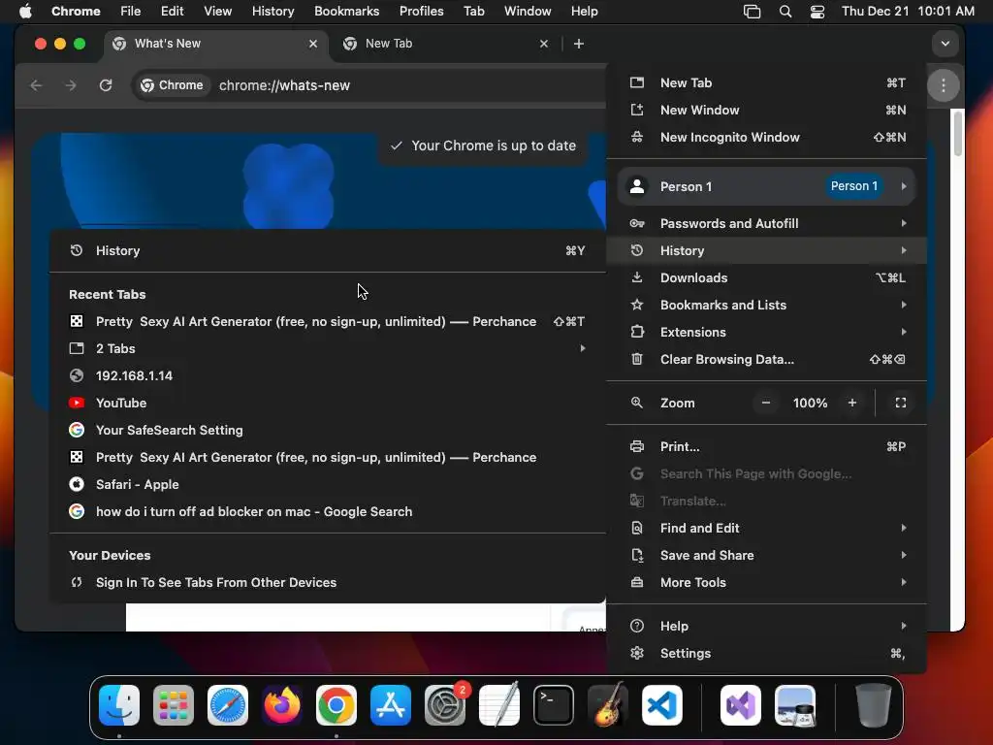Viewport: 993px width, 745px height.
Task: Reopen the ad blocker Google Search tab
Action: (328, 512)
